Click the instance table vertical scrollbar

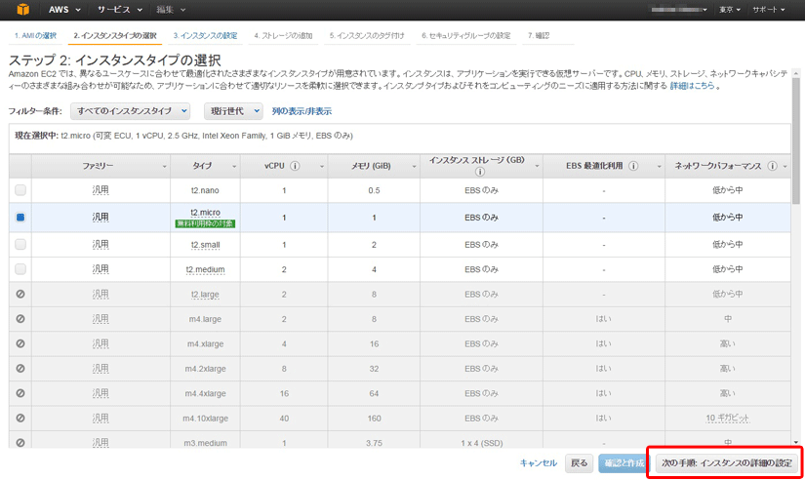click(799, 293)
